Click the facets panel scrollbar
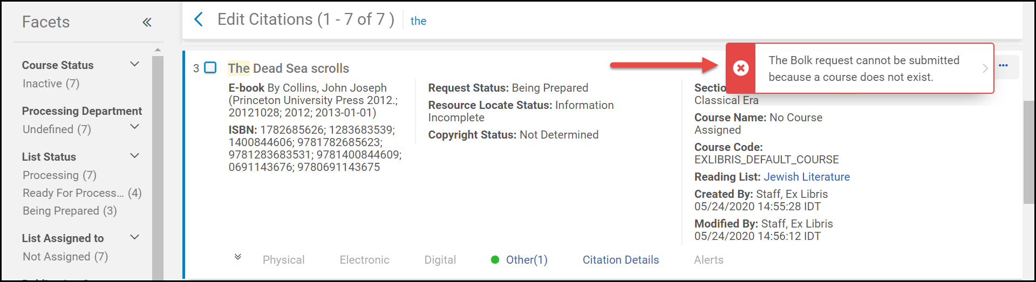The image size is (1036, 282). coord(158,162)
